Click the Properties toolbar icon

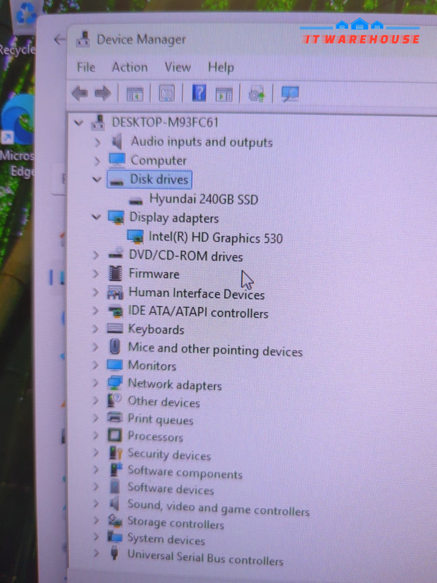coord(167,93)
